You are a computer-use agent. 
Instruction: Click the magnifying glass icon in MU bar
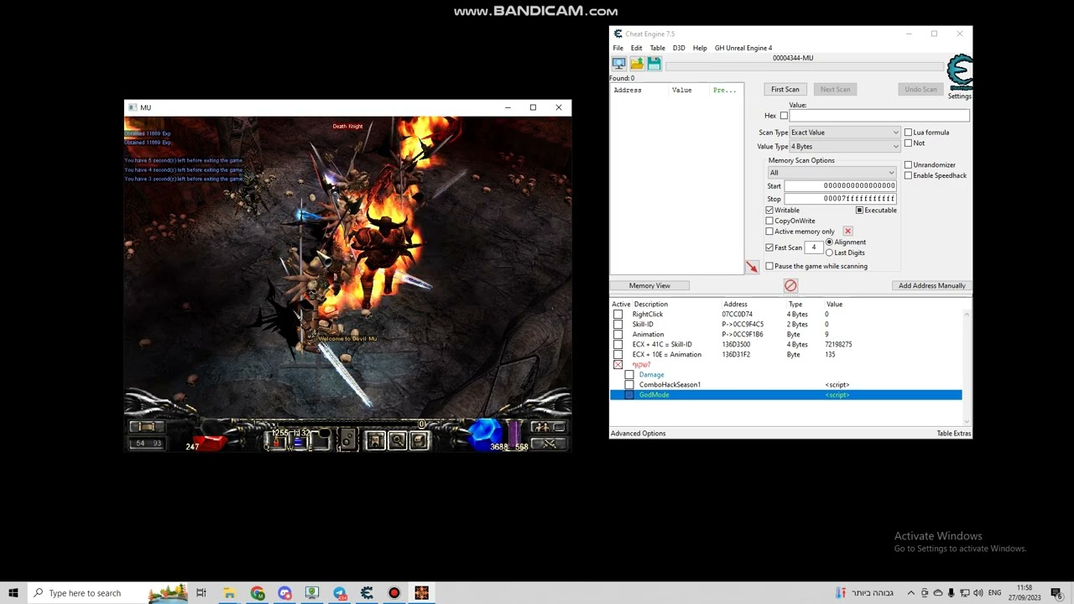pyautogui.click(x=397, y=440)
